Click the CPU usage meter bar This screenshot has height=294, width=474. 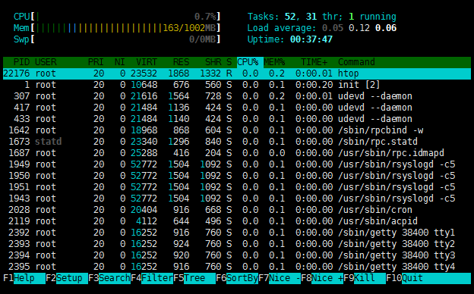point(126,17)
